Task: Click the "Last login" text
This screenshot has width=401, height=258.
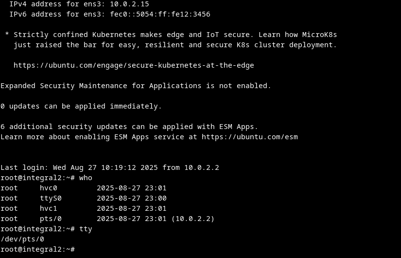Action: [x=22, y=167]
